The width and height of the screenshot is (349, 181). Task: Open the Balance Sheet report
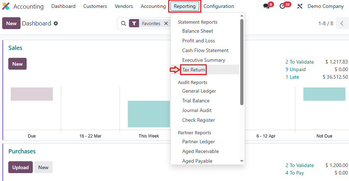(x=197, y=31)
